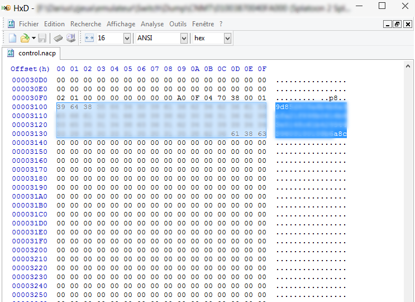Minimize the inner document window

388,25
